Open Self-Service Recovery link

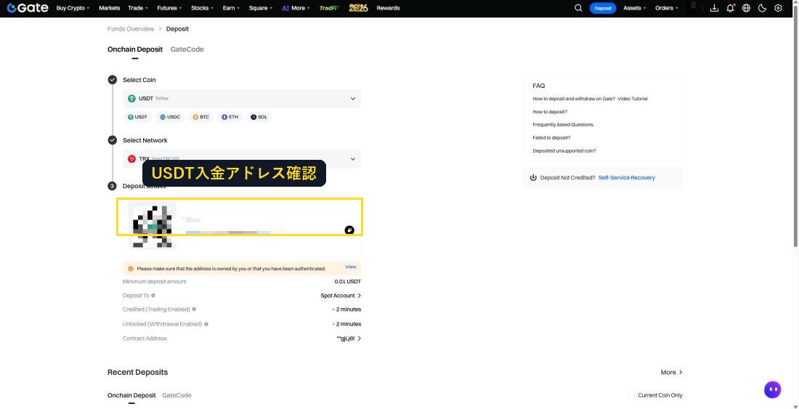626,178
